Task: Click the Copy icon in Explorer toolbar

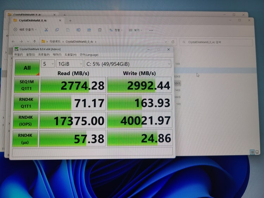Action: (x=57, y=30)
